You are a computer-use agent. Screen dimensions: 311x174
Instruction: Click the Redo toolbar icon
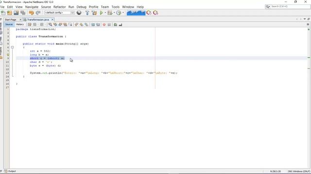click(38, 13)
